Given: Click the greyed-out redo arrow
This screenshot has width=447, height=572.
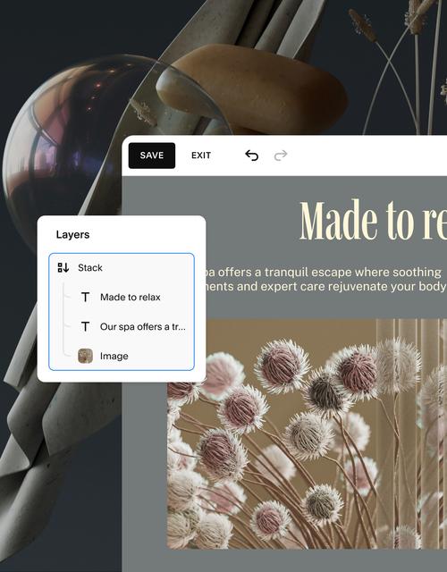Looking at the screenshot, I should tap(281, 156).
